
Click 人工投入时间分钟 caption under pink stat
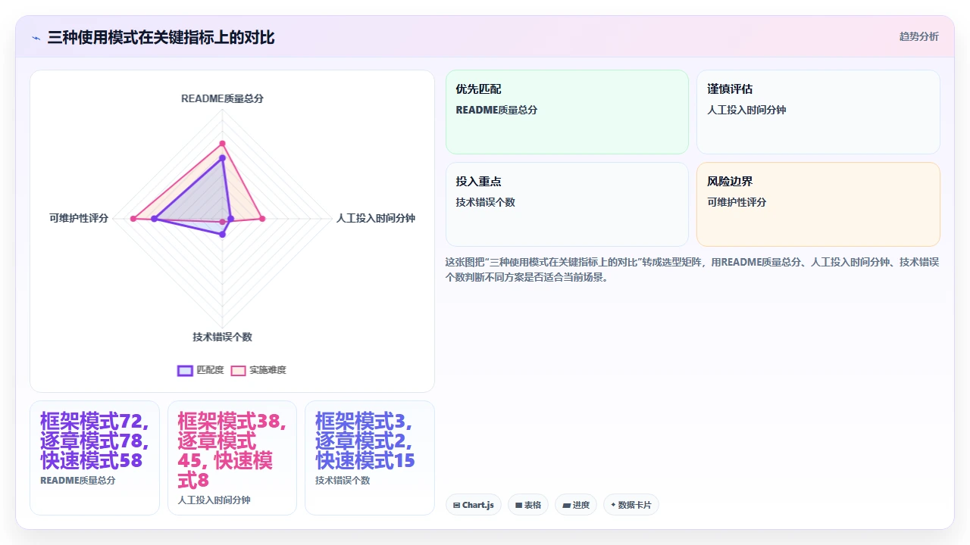(214, 500)
